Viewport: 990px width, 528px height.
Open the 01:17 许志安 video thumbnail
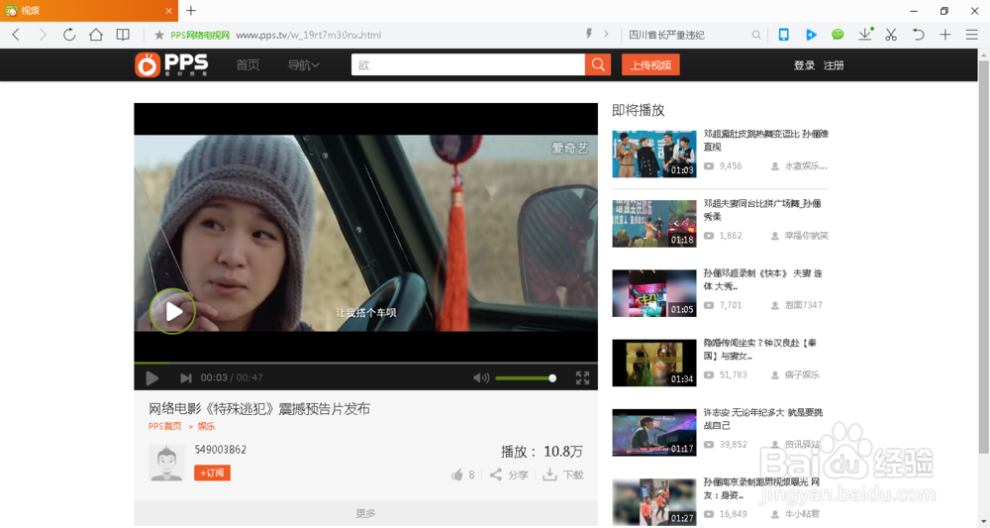(654, 432)
